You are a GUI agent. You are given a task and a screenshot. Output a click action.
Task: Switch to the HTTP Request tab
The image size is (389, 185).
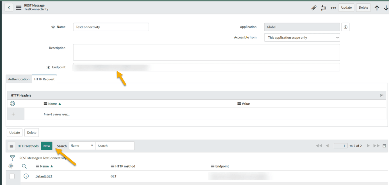(x=44, y=79)
